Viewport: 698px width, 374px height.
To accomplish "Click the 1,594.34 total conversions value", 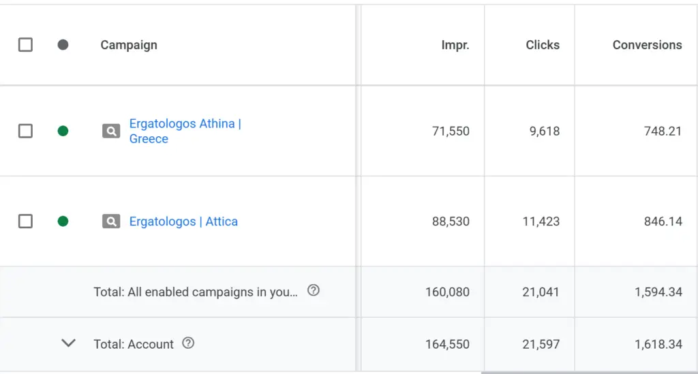I will pyautogui.click(x=658, y=292).
